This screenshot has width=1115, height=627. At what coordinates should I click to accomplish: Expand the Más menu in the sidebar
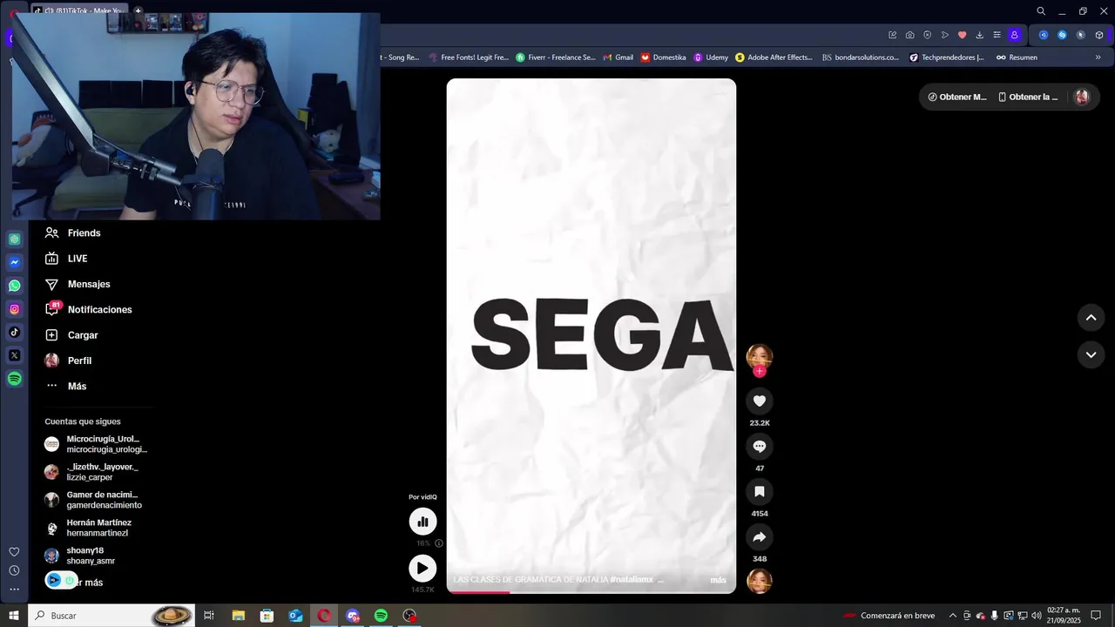tap(65, 386)
